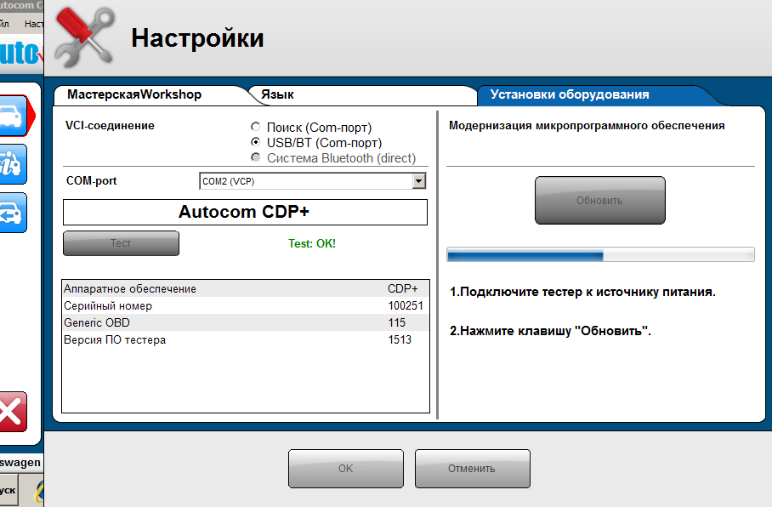772x507 pixels.
Task: Click the firmware update progress bar
Action: pyautogui.click(x=600, y=254)
